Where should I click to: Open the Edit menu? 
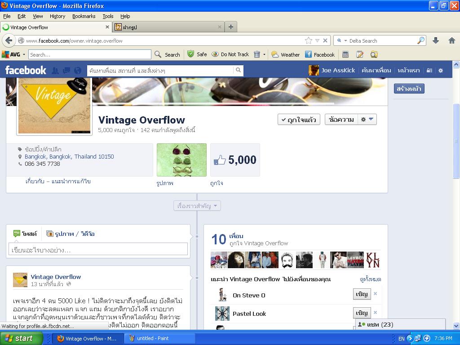click(x=22, y=16)
